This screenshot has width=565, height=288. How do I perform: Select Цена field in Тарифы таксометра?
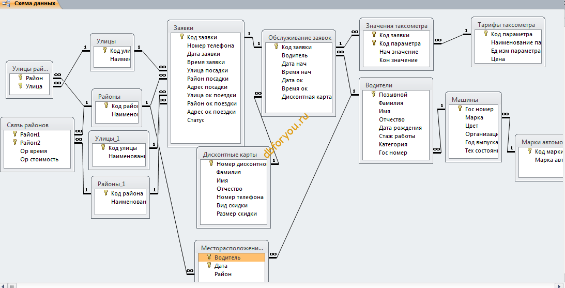click(508, 59)
